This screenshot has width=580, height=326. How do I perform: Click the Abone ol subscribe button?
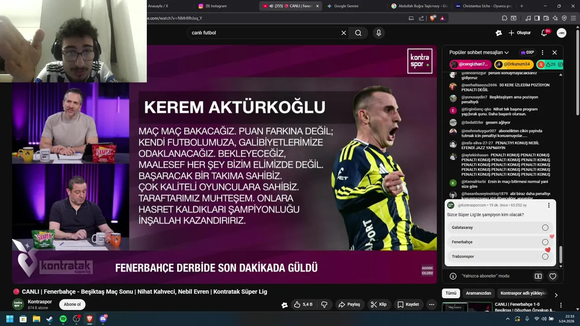[72, 304]
